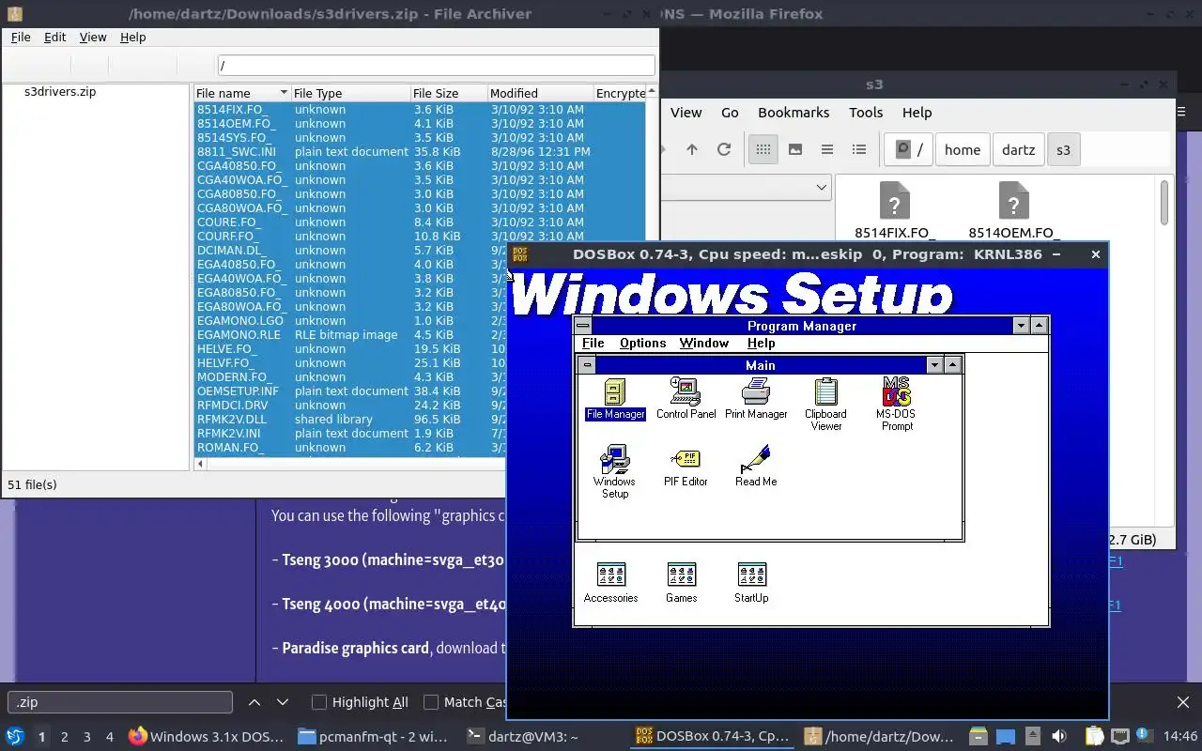The width and height of the screenshot is (1202, 751).
Task: Toggle the Match Case checkbox
Action: pos(431,702)
